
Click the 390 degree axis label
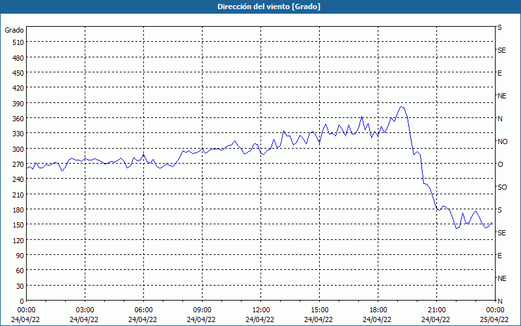pos(18,104)
